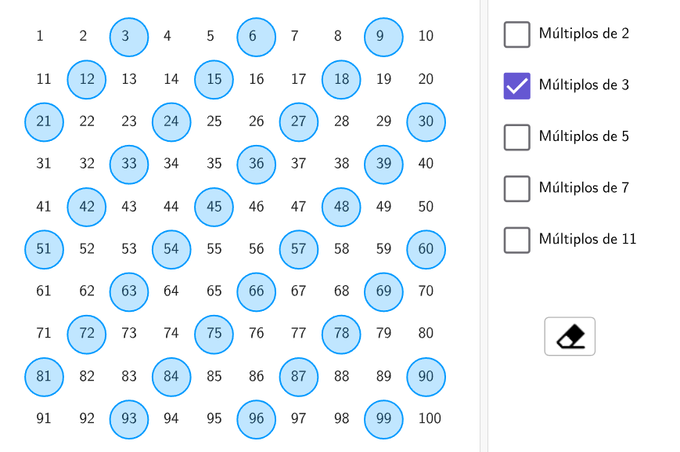Select the highlighted number 72 circle
Image resolution: width=680 pixels, height=452 pixels.
tap(86, 334)
